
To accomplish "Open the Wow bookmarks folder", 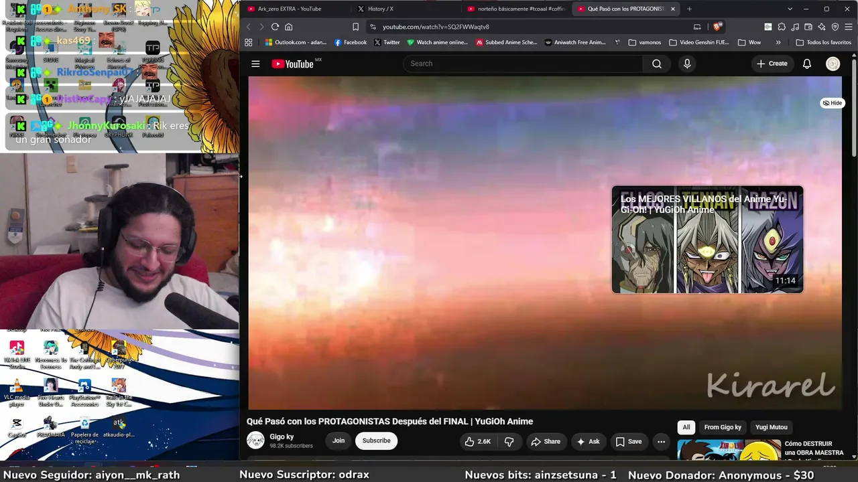I will 749,42.
